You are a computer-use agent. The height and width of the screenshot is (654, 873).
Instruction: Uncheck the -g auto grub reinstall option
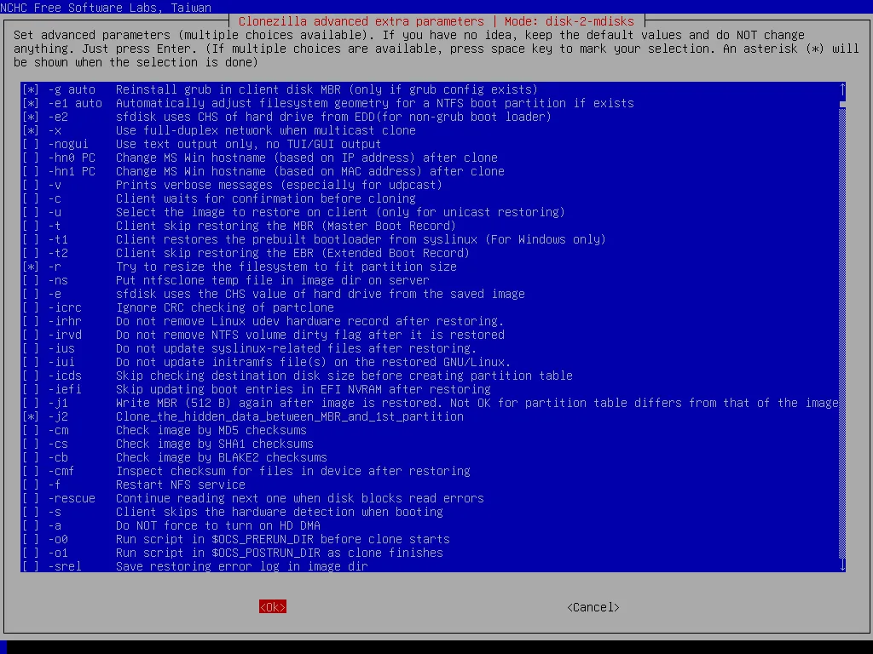pos(31,89)
